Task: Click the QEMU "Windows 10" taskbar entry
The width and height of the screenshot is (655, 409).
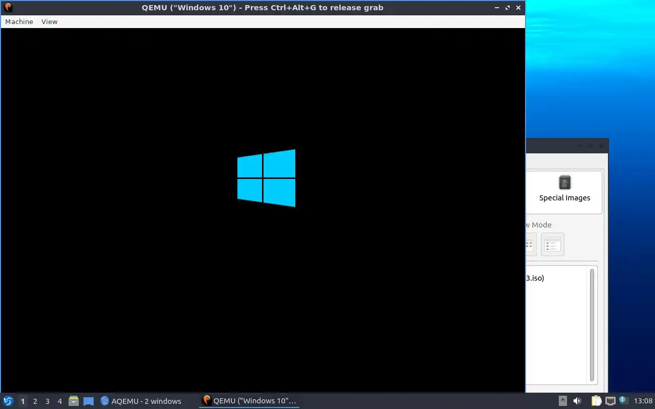Action: click(249, 401)
